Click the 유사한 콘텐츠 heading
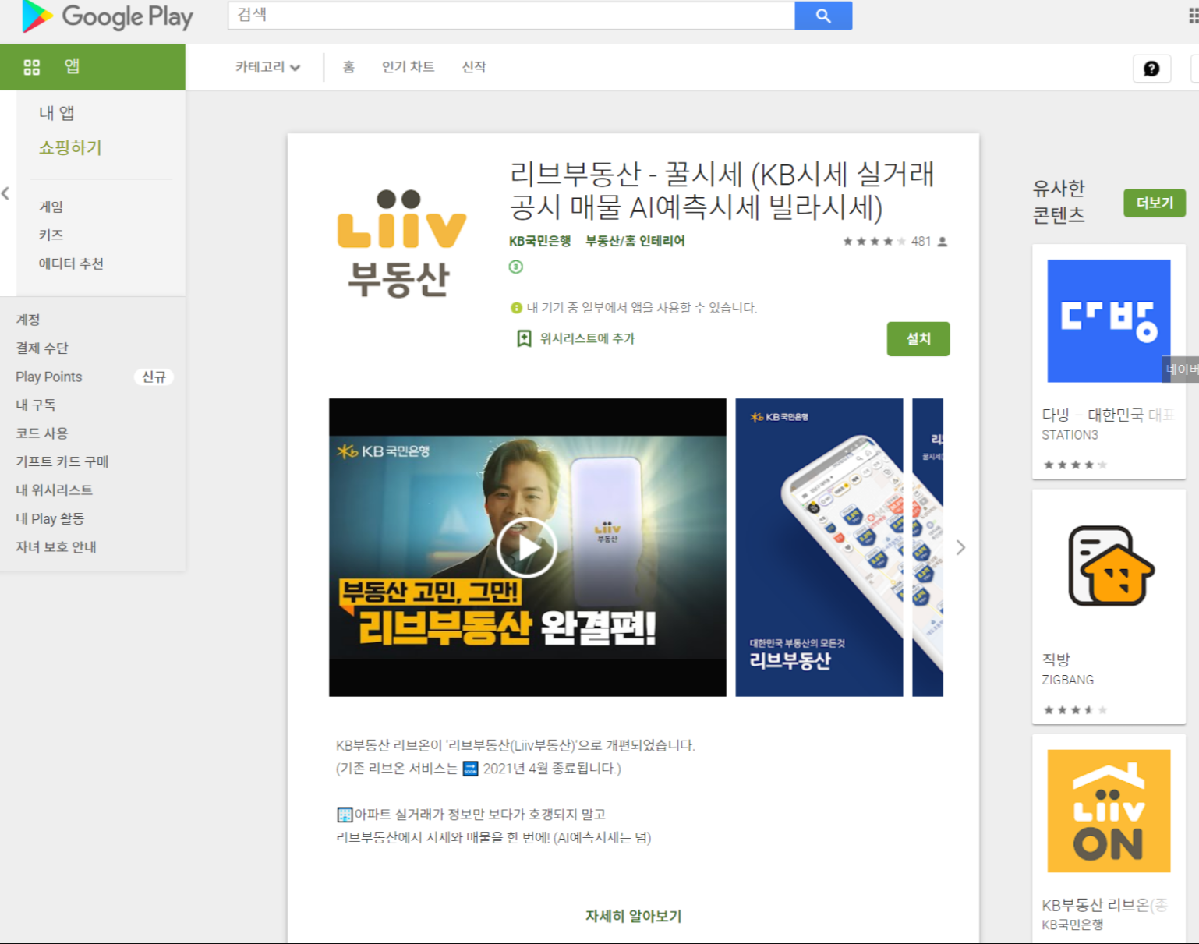 tap(1059, 201)
